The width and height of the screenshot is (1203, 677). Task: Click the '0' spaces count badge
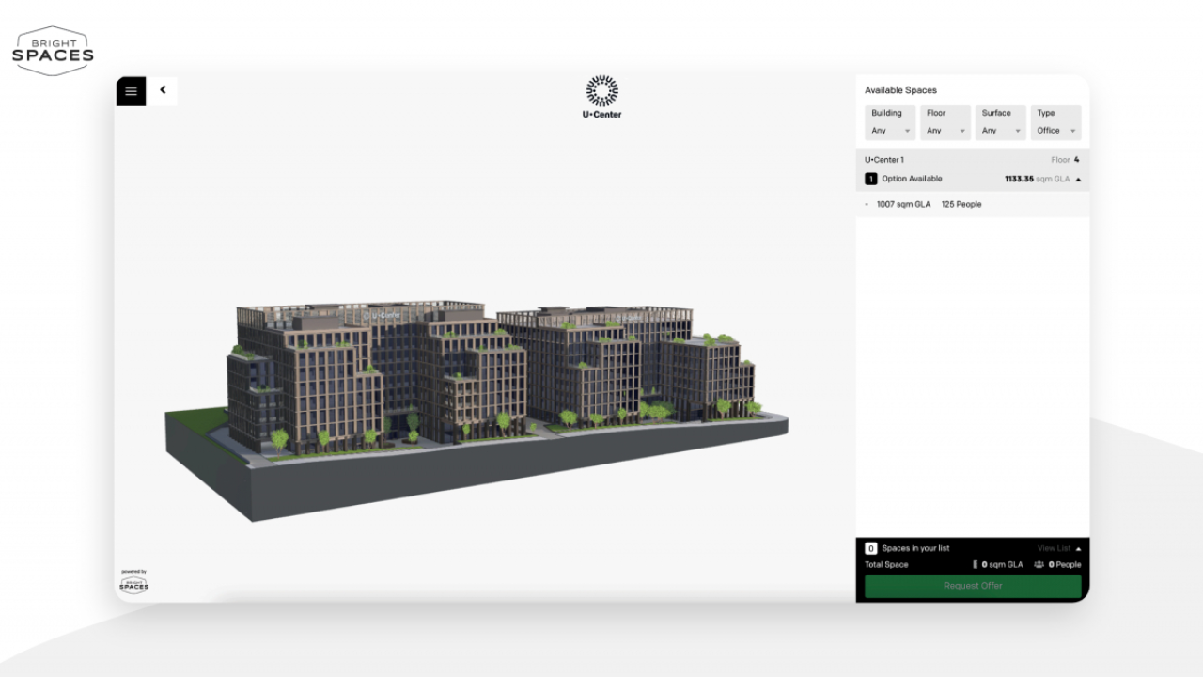[870, 548]
